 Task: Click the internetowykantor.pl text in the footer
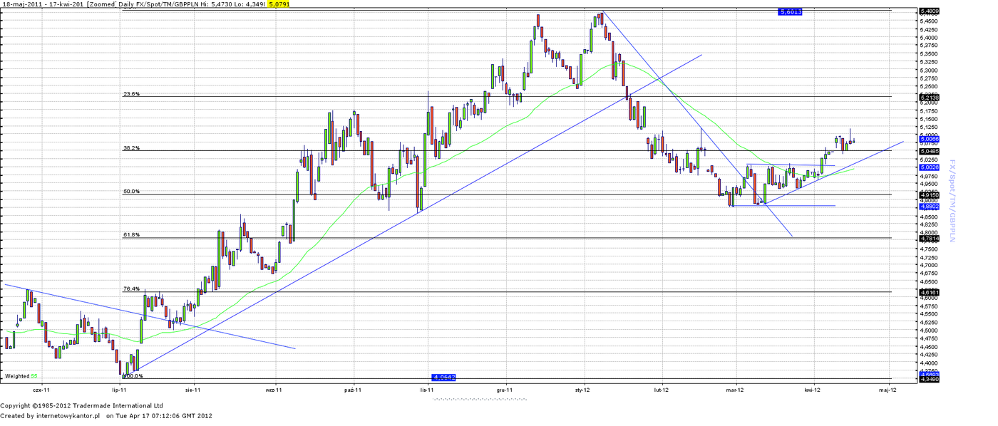click(68, 415)
